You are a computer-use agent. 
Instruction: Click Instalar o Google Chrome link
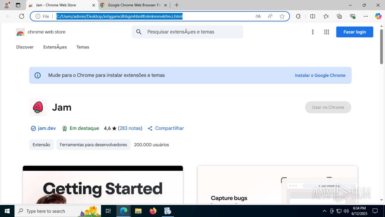320,75
